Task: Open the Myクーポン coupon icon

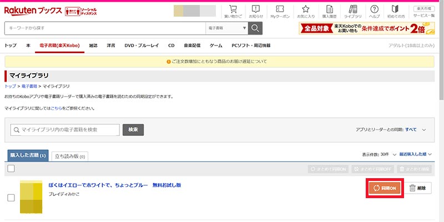Action: click(280, 12)
